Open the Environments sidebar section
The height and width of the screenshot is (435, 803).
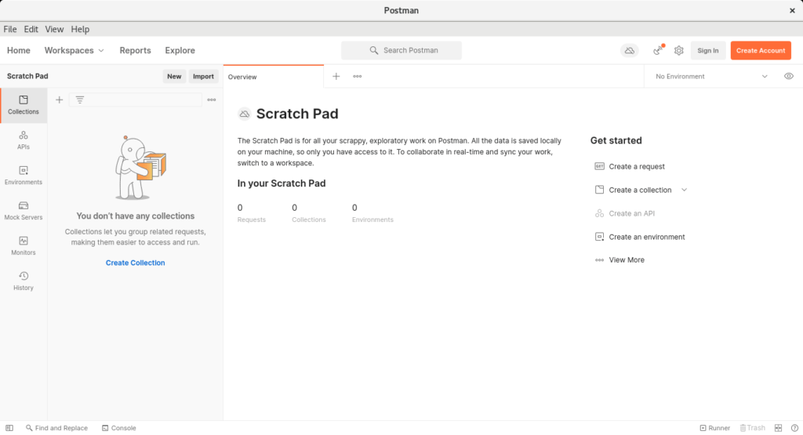(24, 176)
